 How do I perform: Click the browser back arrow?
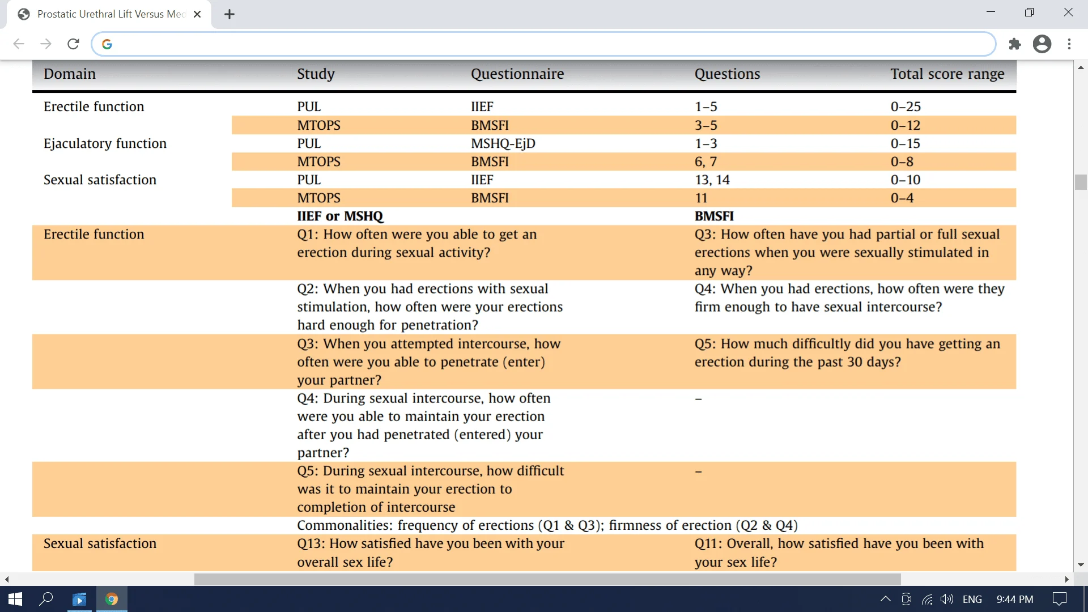coord(19,44)
